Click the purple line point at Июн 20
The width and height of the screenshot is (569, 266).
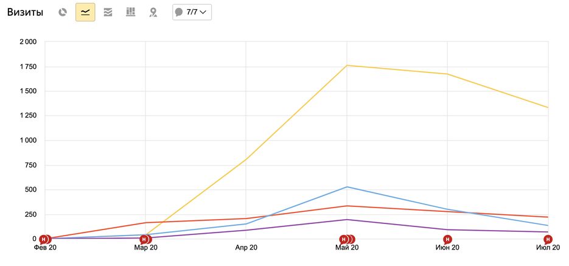pyautogui.click(x=447, y=229)
